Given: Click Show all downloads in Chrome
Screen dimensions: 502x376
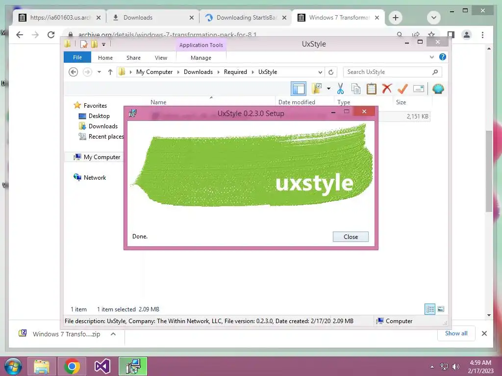Looking at the screenshot, I should [456, 333].
